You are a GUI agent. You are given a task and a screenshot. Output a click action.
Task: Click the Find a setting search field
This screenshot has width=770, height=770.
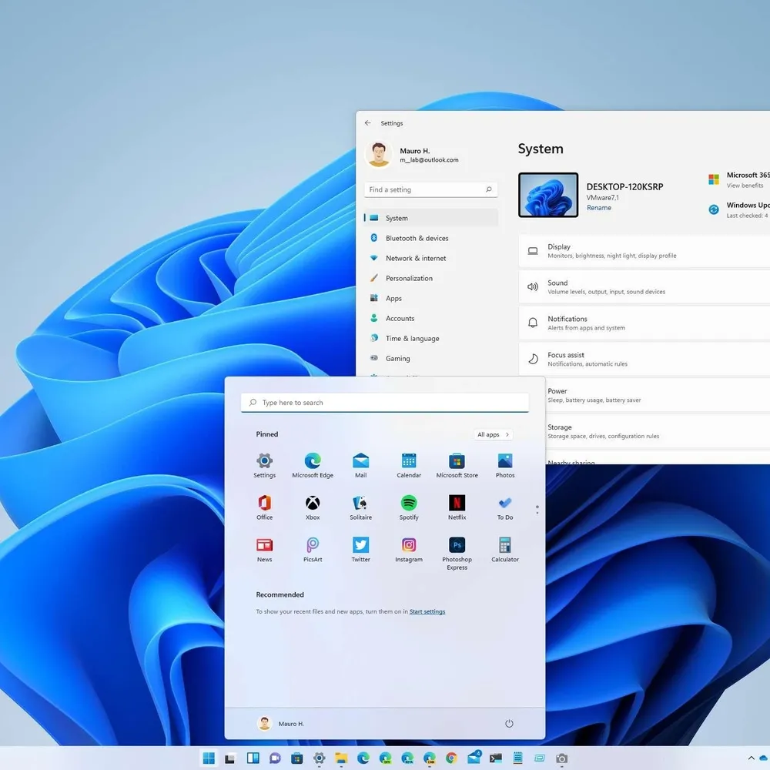(x=430, y=189)
